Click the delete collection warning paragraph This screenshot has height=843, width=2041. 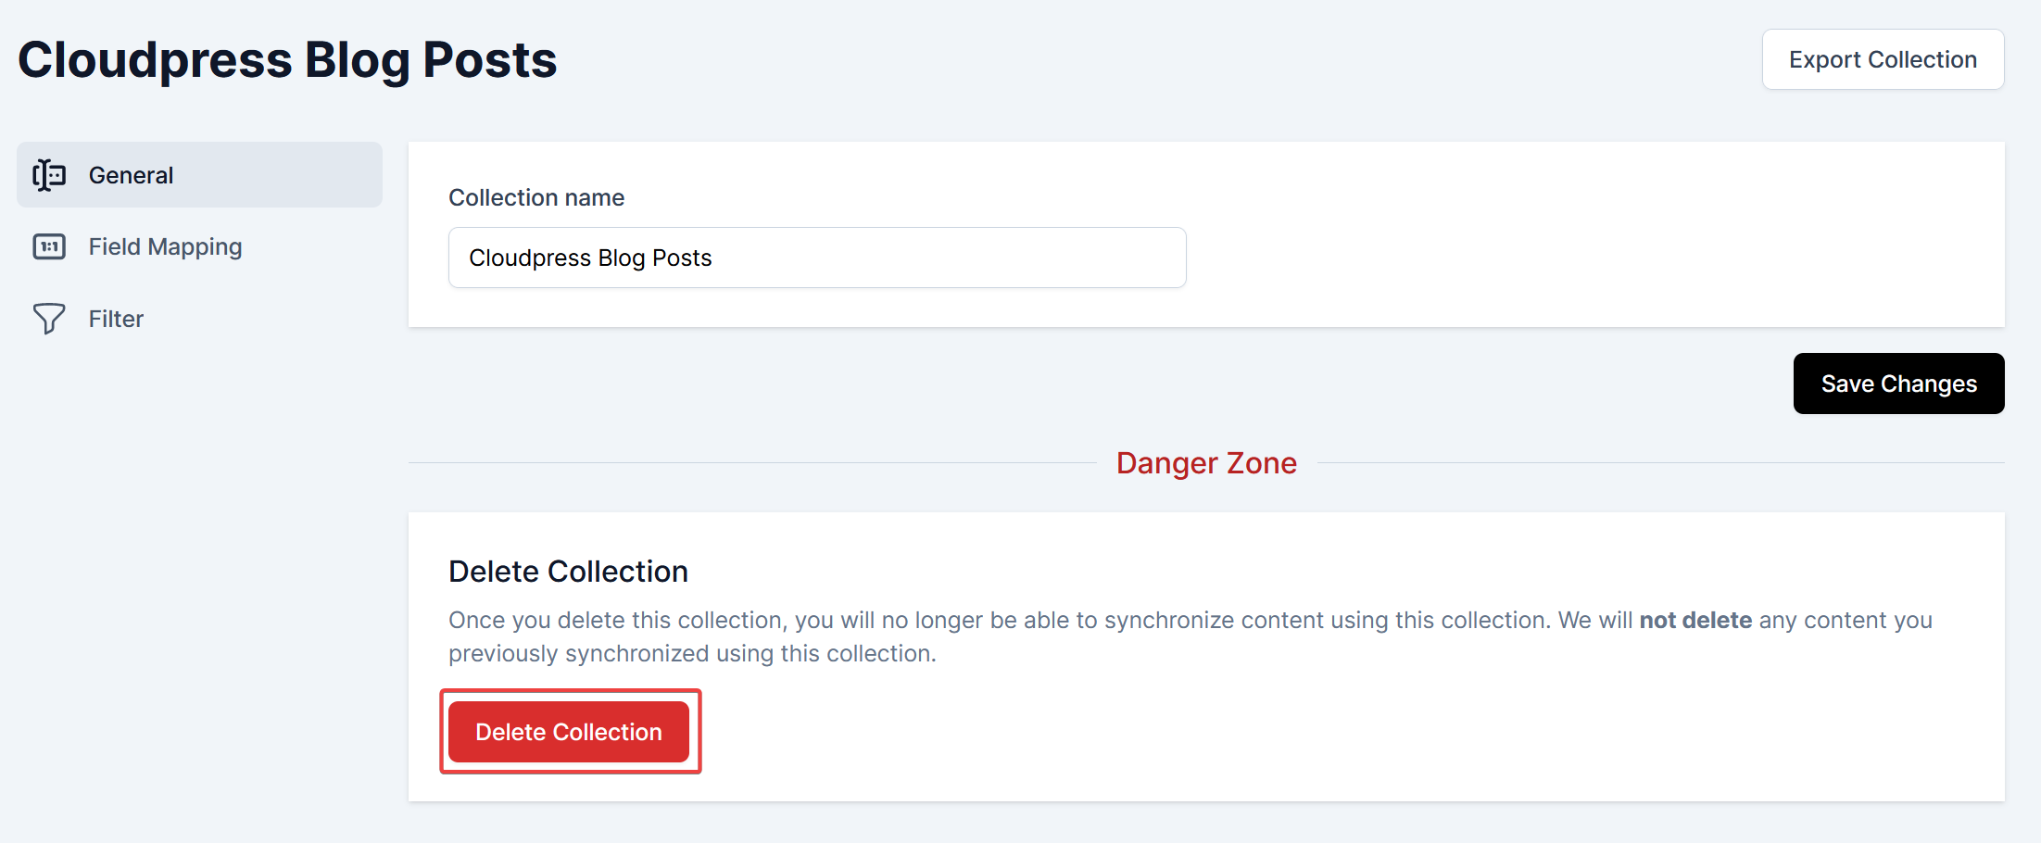coord(926,636)
